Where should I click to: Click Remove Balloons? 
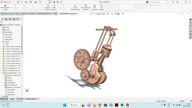[x=48, y=8]
